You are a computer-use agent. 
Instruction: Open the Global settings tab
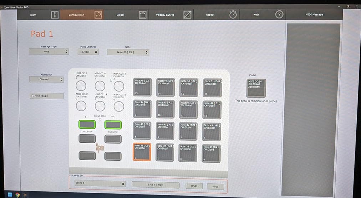pyautogui.click(x=126, y=15)
